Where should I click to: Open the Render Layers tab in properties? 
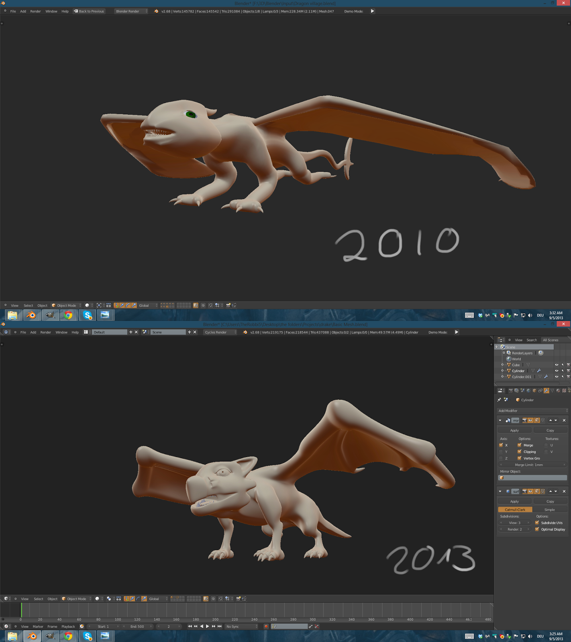(516, 390)
